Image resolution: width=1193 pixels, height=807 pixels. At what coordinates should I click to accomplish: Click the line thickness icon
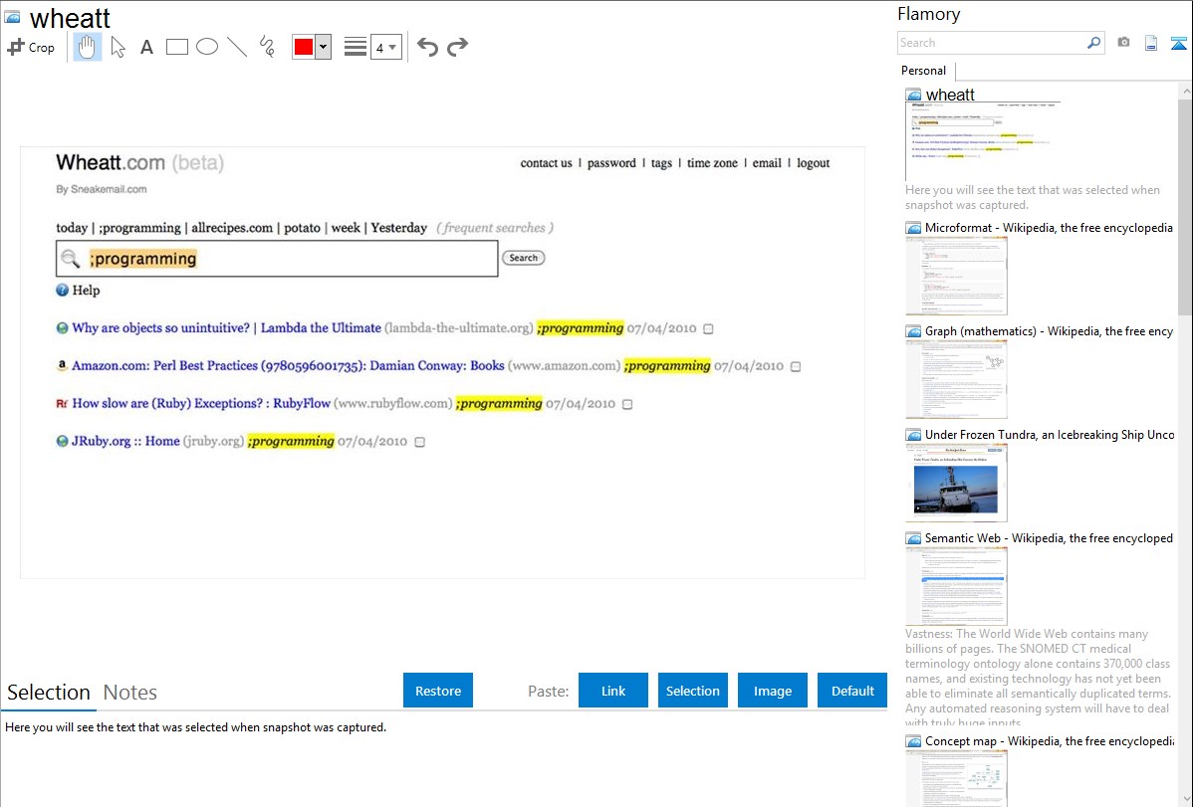coord(356,47)
